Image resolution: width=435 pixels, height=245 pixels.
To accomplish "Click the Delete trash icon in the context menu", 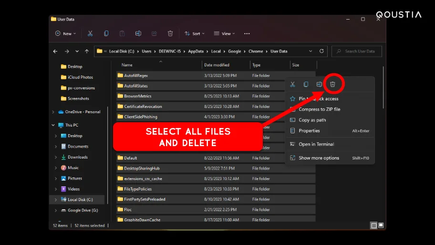I will pyautogui.click(x=332, y=84).
